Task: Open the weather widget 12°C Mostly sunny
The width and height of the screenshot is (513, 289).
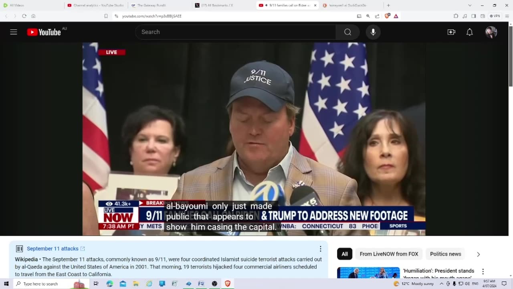Action: (x=414, y=284)
